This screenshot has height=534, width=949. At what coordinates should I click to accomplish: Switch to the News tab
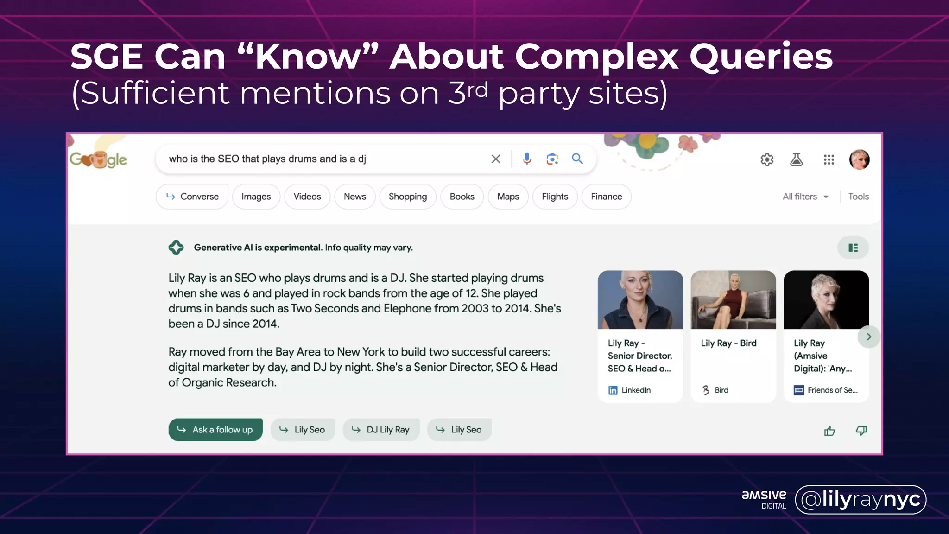pyautogui.click(x=354, y=197)
